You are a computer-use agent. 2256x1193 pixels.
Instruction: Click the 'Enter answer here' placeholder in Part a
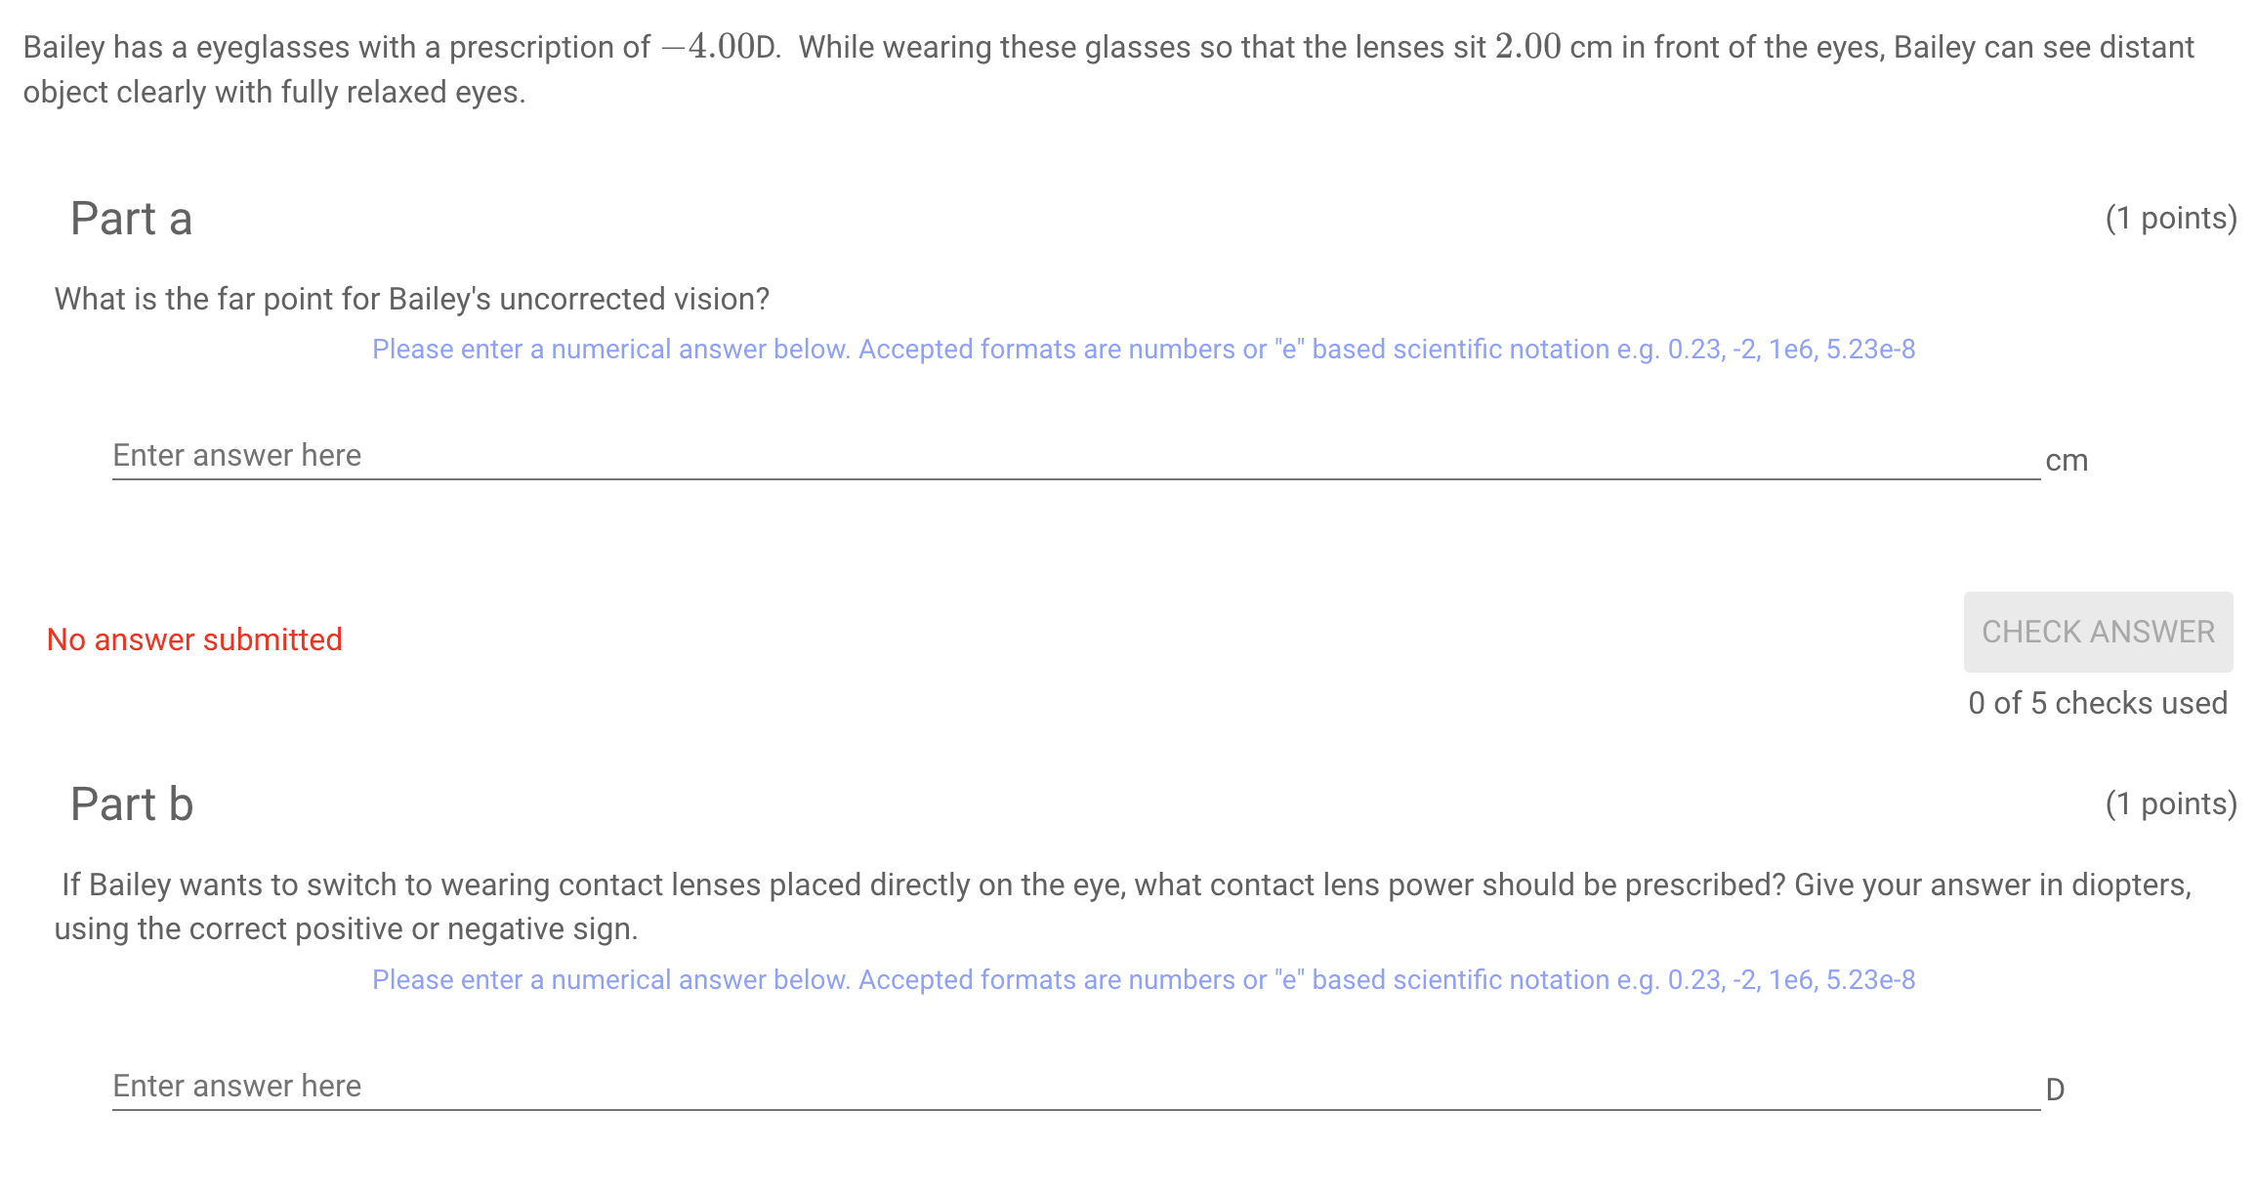click(x=236, y=454)
